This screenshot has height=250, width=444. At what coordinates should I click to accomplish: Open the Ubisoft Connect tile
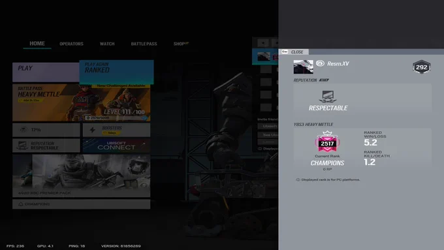click(x=116, y=146)
